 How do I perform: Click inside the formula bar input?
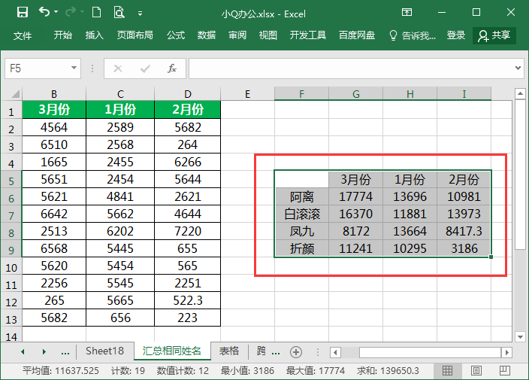point(351,68)
